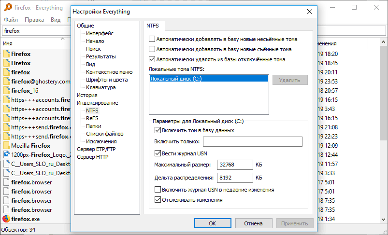Open 'Правка' menu in Everything window
This screenshot has height=235, width=388.
pos(34,19)
